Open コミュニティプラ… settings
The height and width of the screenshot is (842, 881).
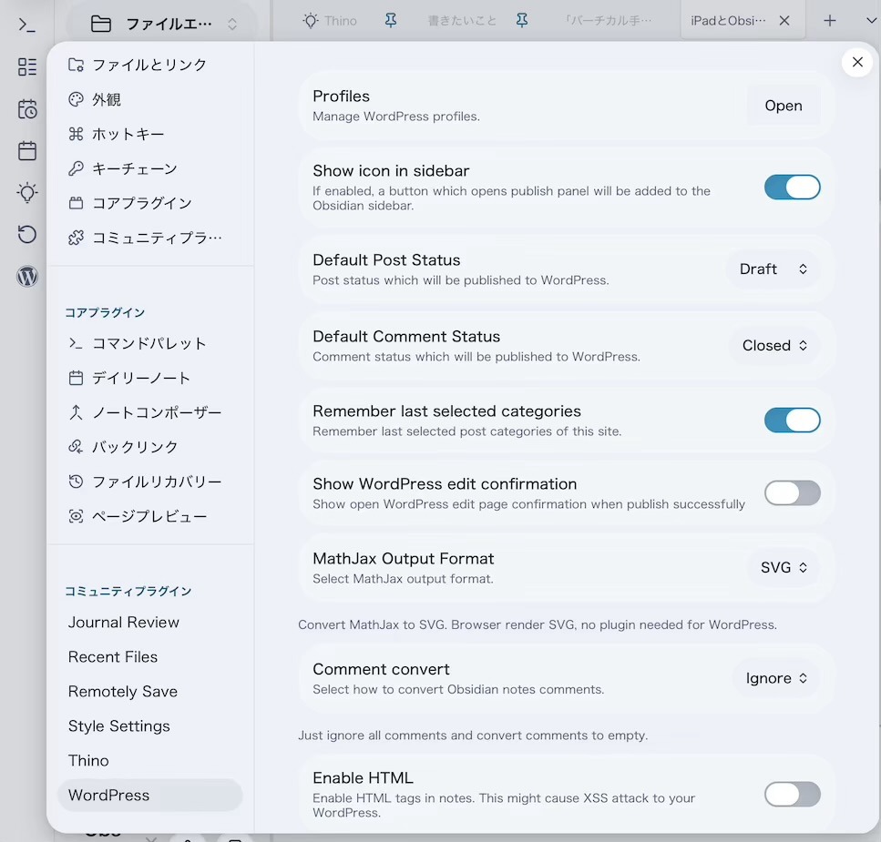coord(150,238)
